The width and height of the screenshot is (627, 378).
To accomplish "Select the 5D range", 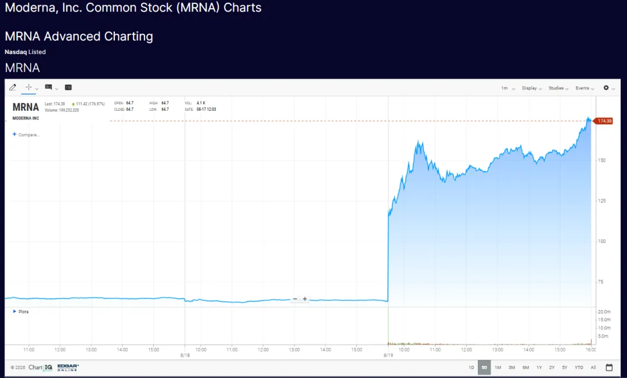I will coord(484,368).
